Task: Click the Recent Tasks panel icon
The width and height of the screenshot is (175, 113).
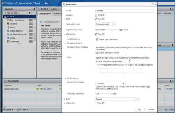Action: [5, 81]
